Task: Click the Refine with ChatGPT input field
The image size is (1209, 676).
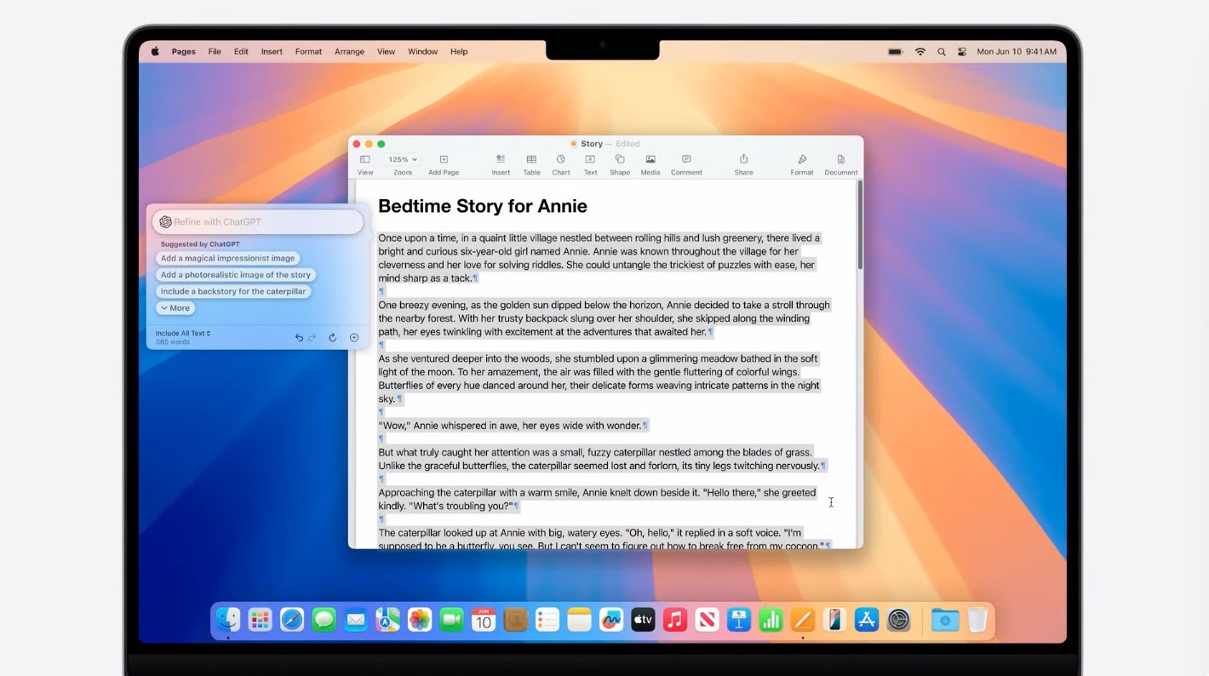Action: coord(257,221)
